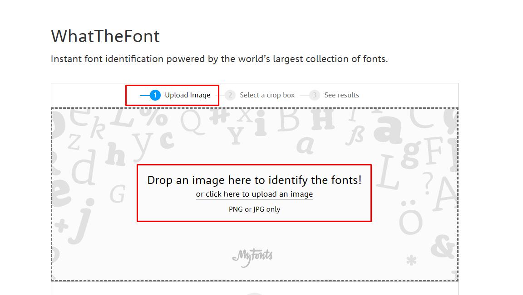Click 'or click here to upload an image'
This screenshot has height=295, width=523.
(254, 194)
